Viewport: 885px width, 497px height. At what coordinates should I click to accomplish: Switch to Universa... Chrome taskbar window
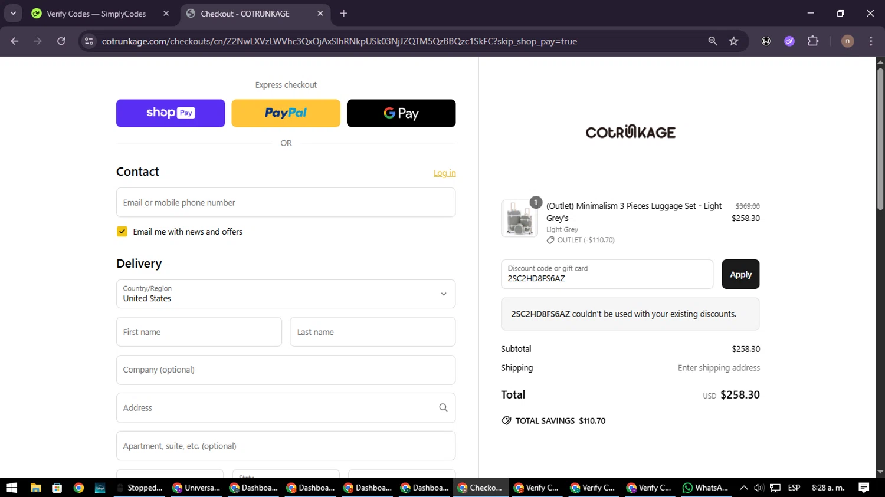click(x=196, y=488)
